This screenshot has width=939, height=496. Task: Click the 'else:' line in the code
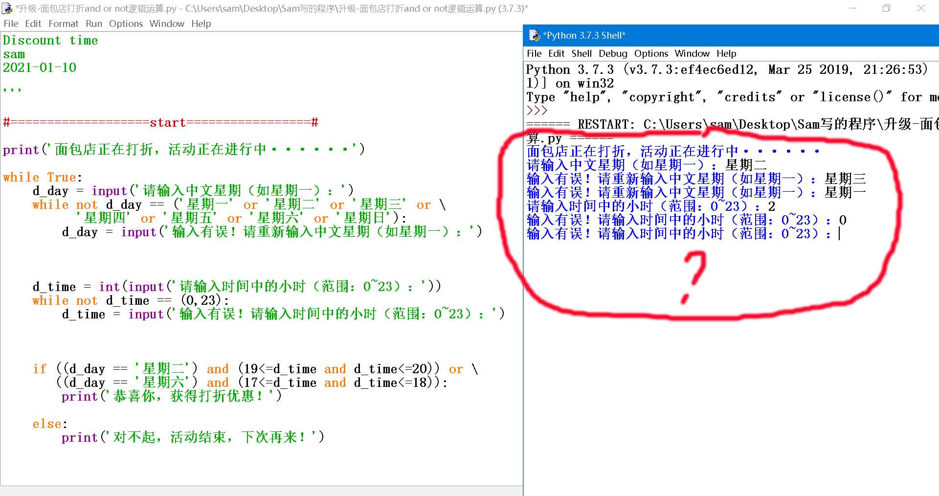[x=50, y=424]
